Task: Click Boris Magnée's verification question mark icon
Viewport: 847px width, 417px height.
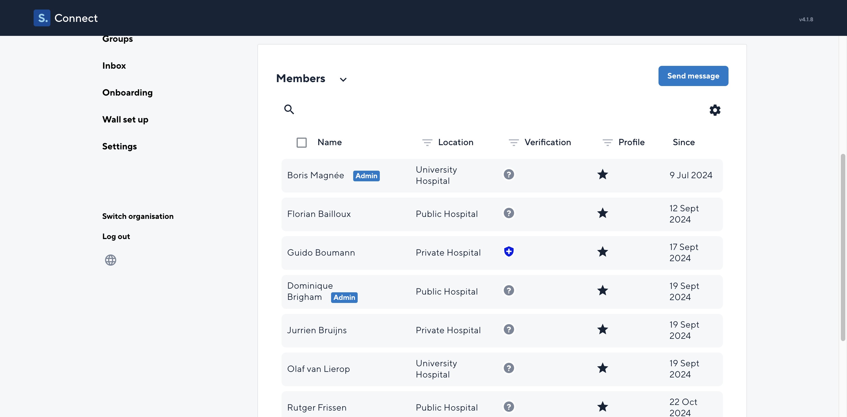Action: [x=509, y=174]
